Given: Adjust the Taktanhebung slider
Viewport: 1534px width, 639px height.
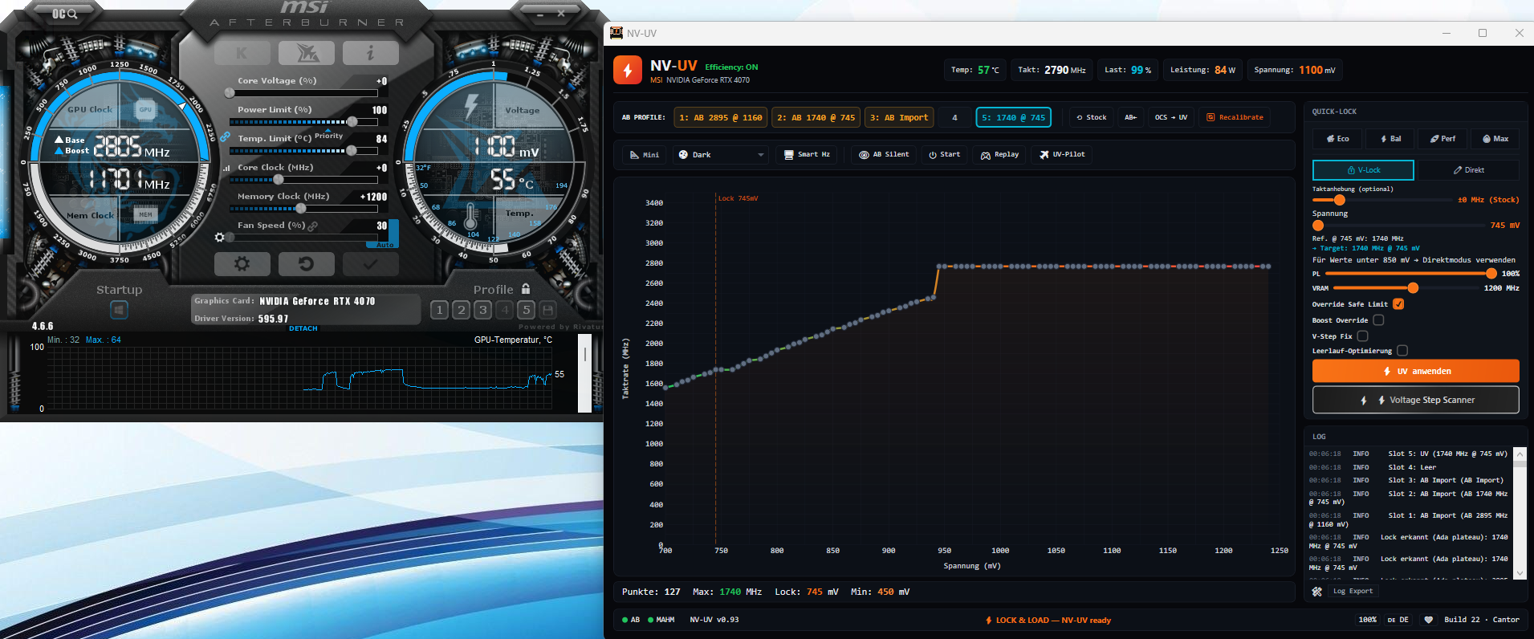Looking at the screenshot, I should click(x=1383, y=200).
